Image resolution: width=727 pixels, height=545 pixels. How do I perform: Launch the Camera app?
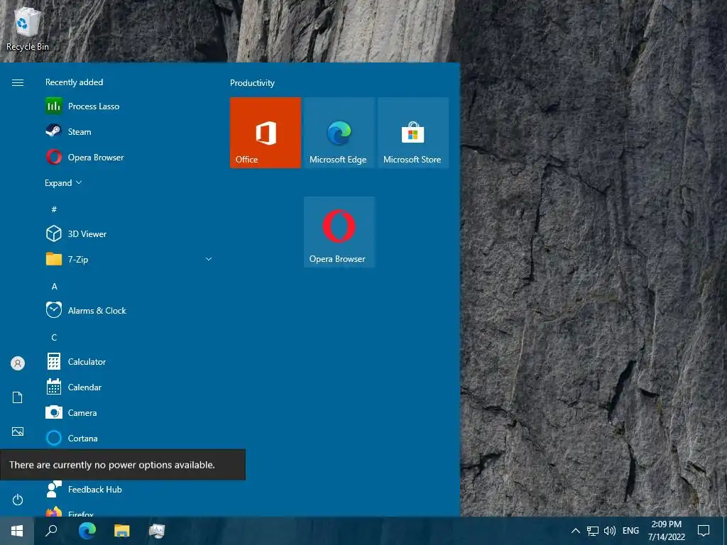(130, 412)
